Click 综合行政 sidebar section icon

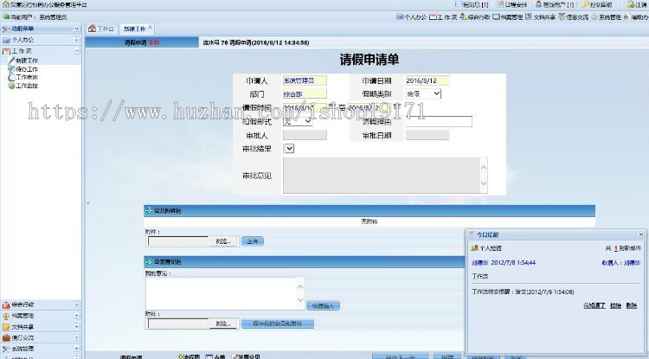pos(6,305)
